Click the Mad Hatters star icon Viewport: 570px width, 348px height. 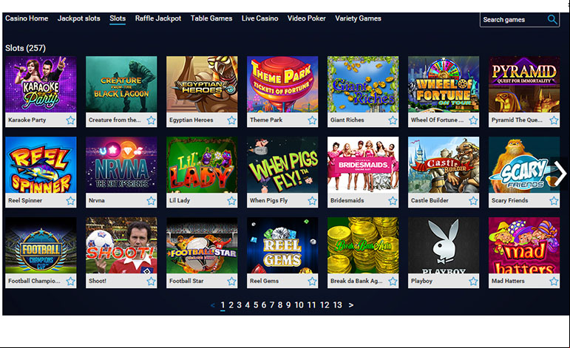[554, 282]
